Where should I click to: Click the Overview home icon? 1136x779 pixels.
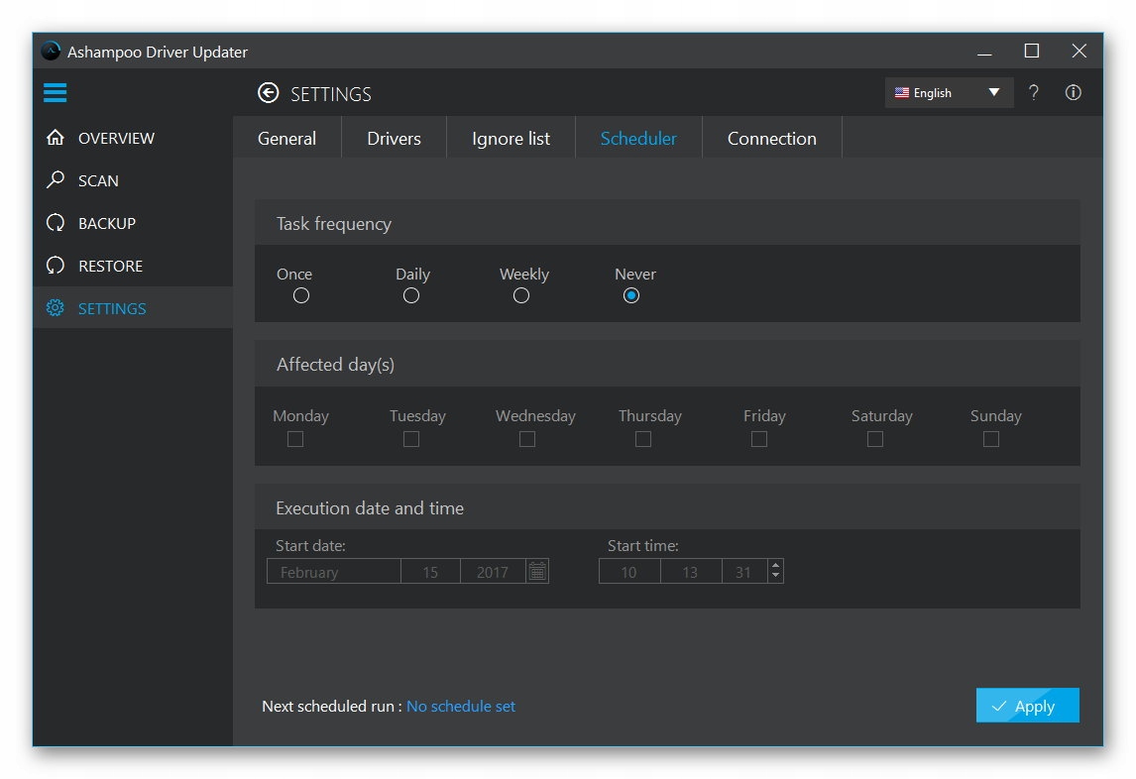pos(56,138)
